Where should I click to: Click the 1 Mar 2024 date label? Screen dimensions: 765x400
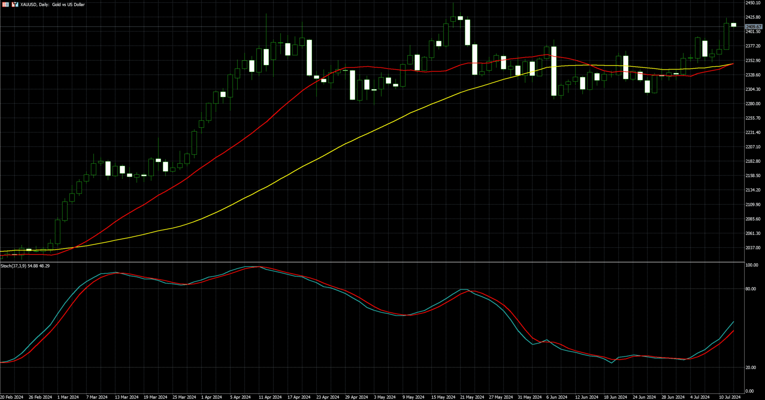click(68, 397)
